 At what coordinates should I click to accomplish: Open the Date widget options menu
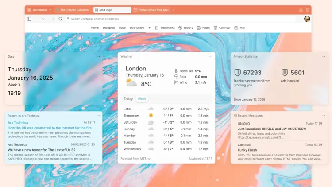[98, 56]
